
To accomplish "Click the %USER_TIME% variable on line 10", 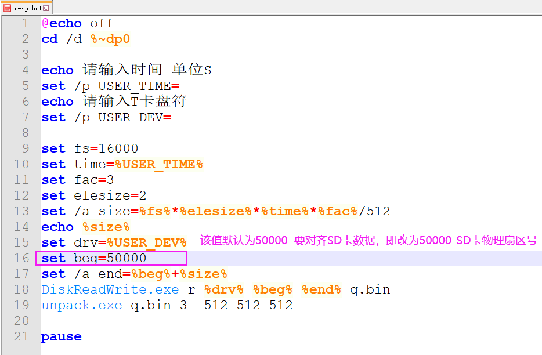I will (158, 164).
